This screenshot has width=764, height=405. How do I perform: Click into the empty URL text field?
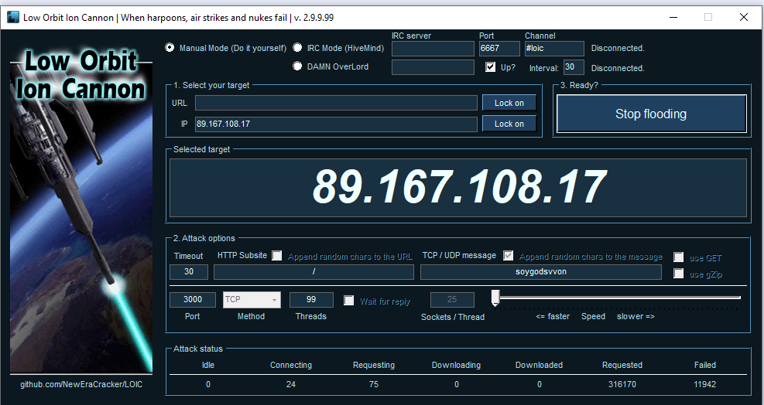click(x=335, y=103)
